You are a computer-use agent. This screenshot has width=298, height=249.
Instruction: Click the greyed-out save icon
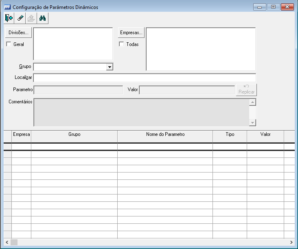pos(31,18)
